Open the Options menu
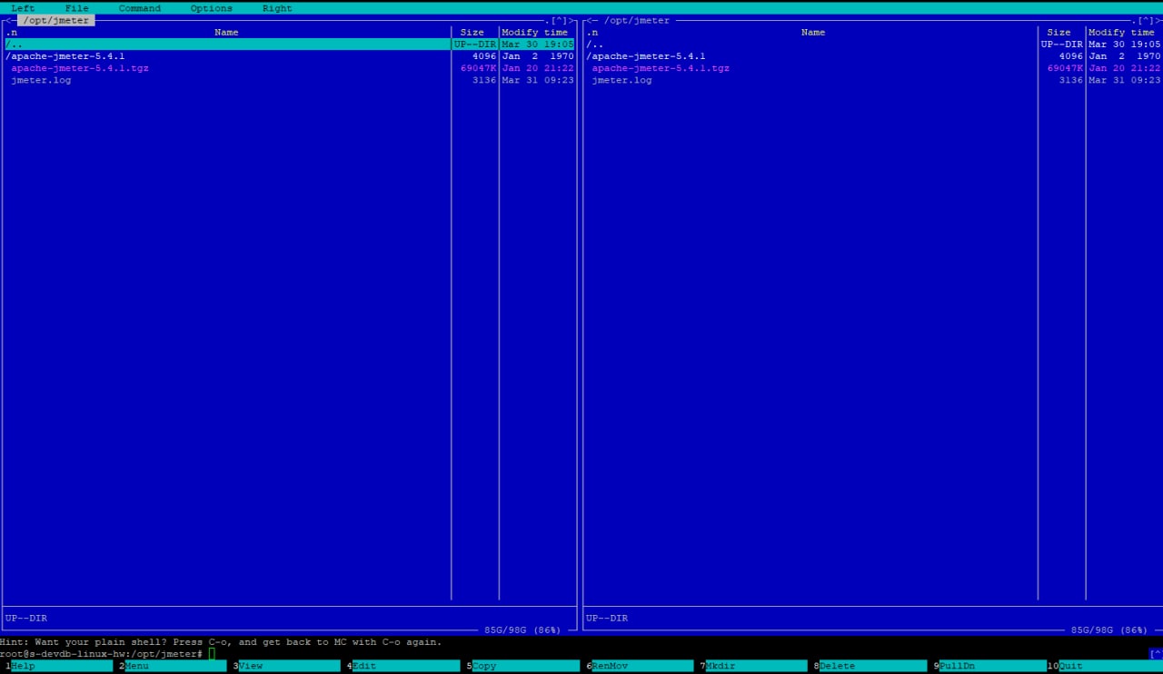This screenshot has width=1163, height=674. tap(212, 8)
